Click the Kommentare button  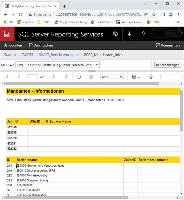click(168, 45)
